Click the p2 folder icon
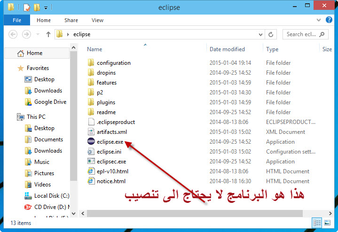The image size is (338, 232). point(91,92)
